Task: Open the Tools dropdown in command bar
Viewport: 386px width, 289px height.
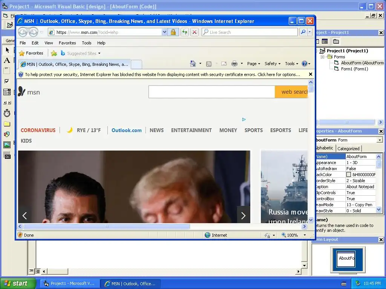Action: (x=291, y=64)
